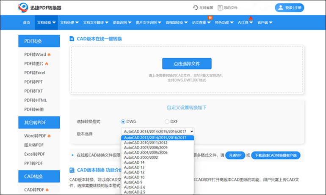Choose AutoCAD 2000/2002 from the list
Screen dimensions: 326x195
[157, 158]
